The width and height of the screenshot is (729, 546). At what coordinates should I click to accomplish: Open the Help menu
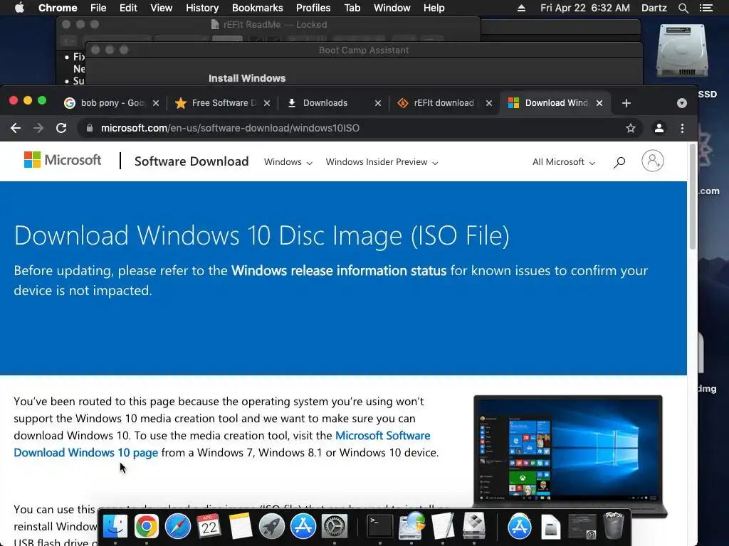[434, 8]
